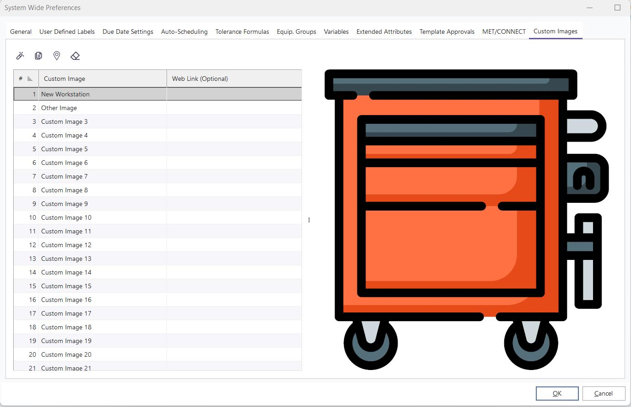Click the eraser clear icon
631x407 pixels.
coord(75,56)
